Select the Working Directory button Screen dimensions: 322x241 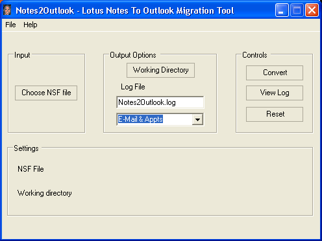click(x=160, y=70)
